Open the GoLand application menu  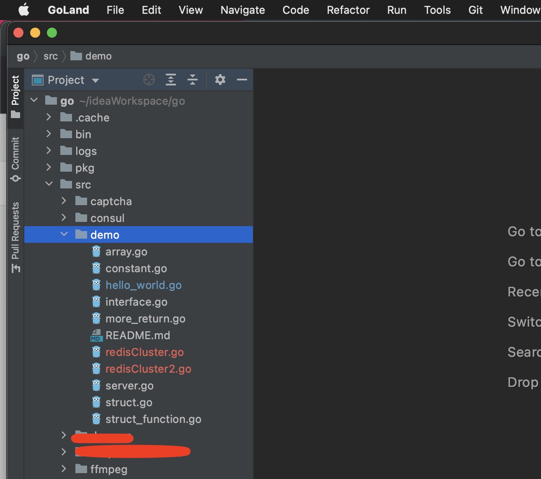coord(68,10)
